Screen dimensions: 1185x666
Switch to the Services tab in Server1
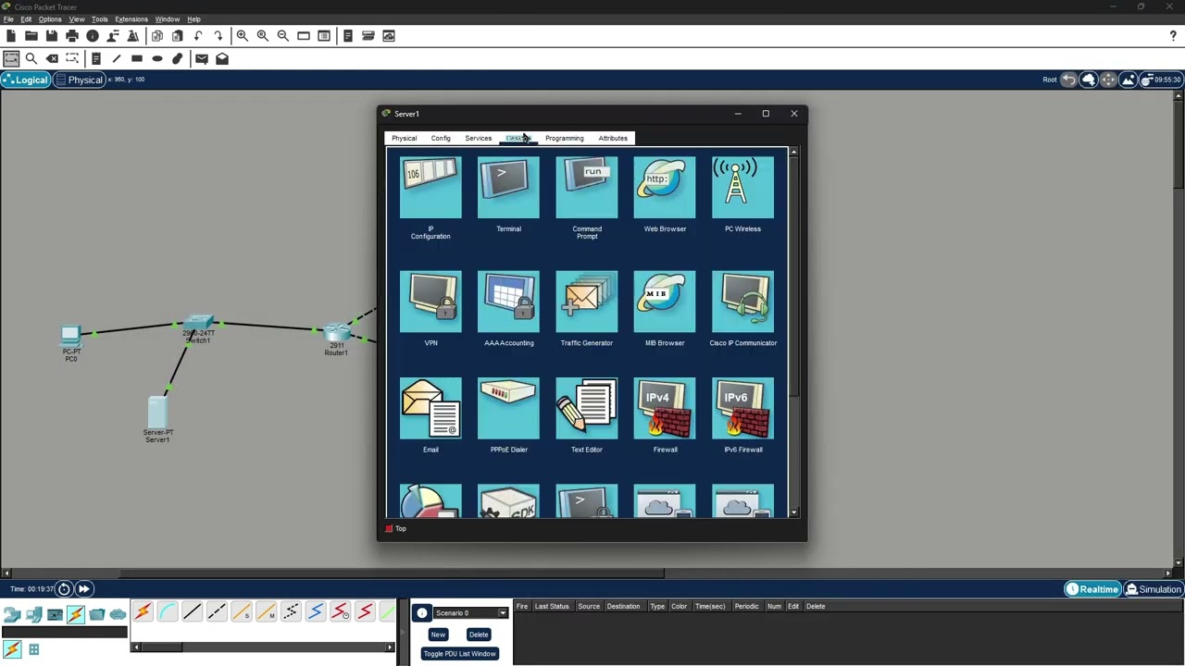pos(479,138)
